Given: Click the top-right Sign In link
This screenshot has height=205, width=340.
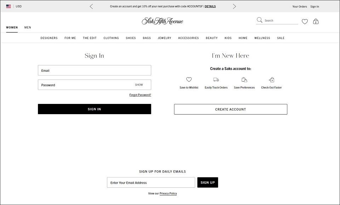Looking at the screenshot, I should (314, 6).
